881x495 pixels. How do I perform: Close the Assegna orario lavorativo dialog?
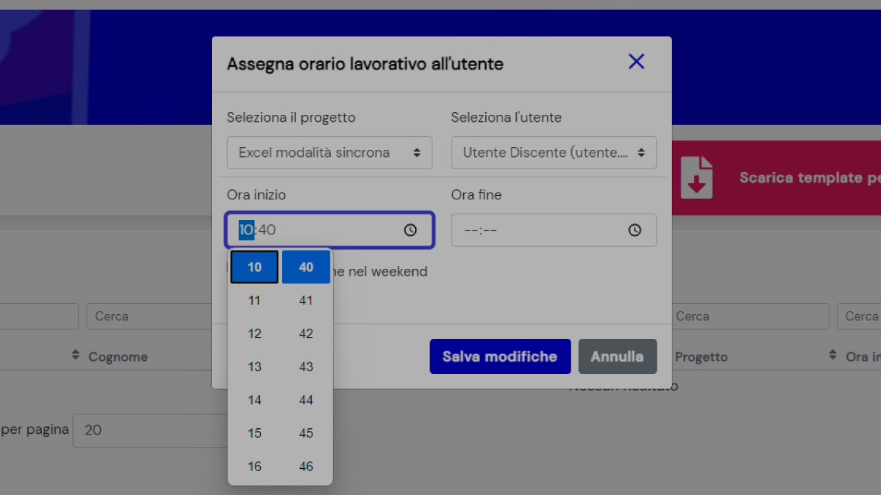coord(636,62)
